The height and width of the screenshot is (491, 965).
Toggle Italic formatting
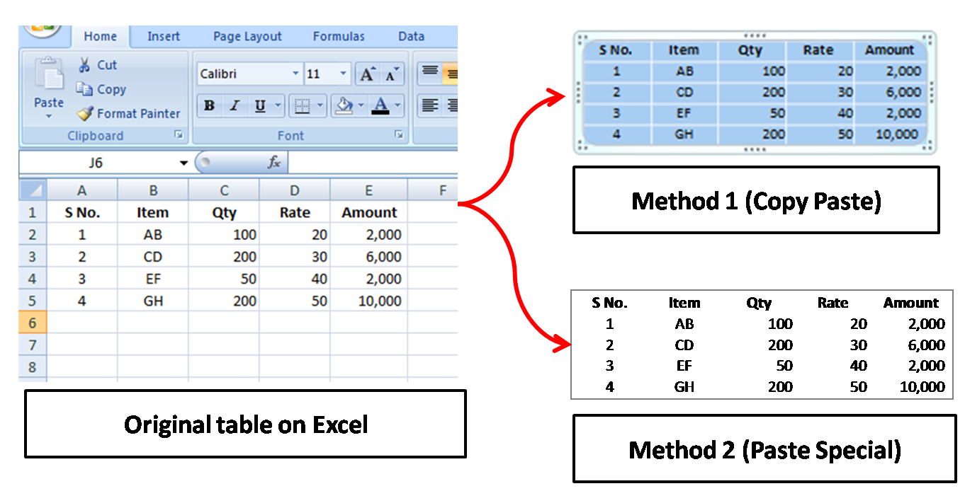click(x=234, y=105)
